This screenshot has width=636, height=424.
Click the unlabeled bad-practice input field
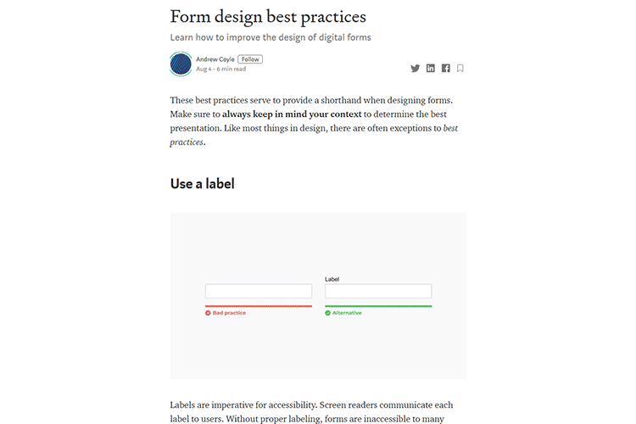(x=259, y=291)
